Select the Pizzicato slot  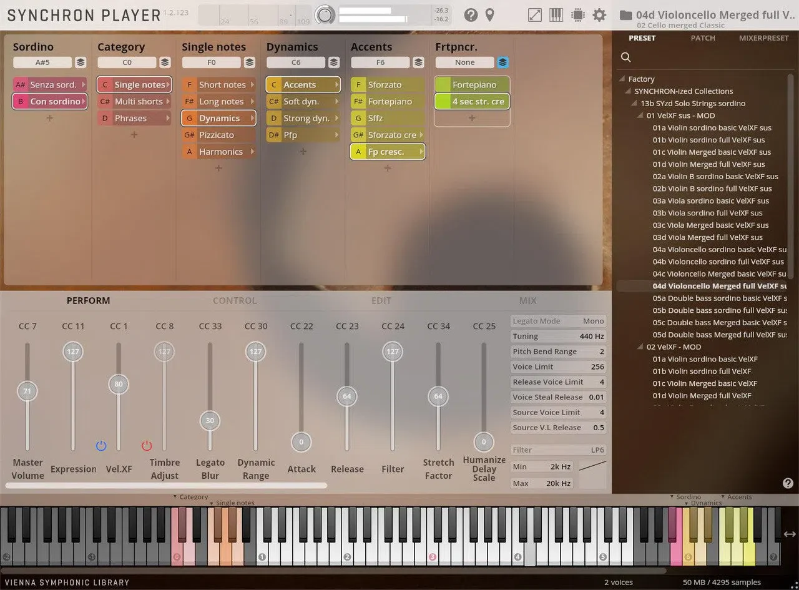[218, 135]
